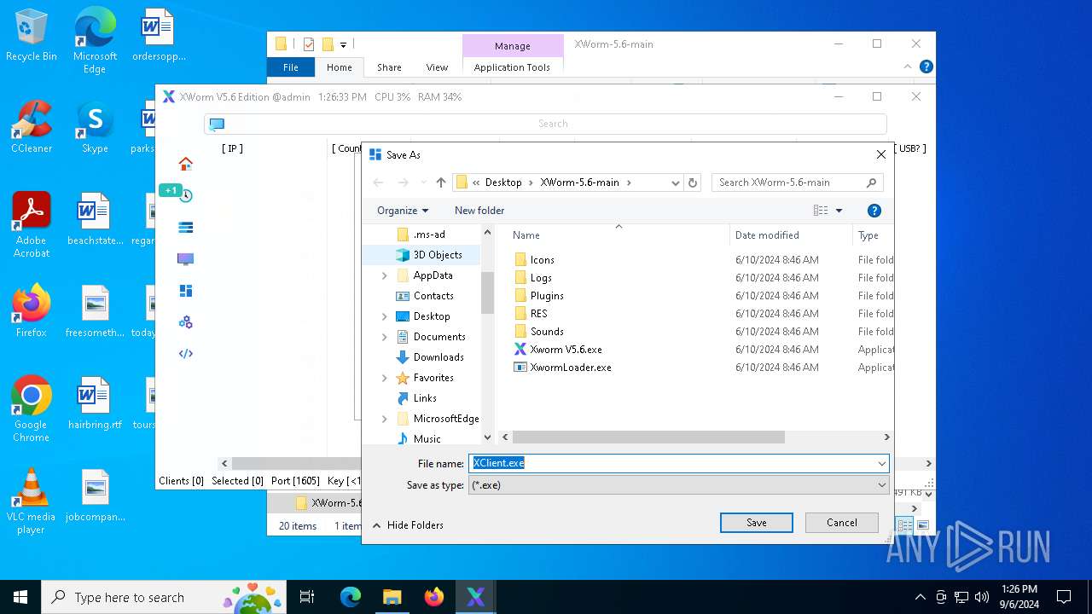1092x614 pixels.
Task: Open the code brackets icon in XWorm sidebar
Action: coord(186,354)
